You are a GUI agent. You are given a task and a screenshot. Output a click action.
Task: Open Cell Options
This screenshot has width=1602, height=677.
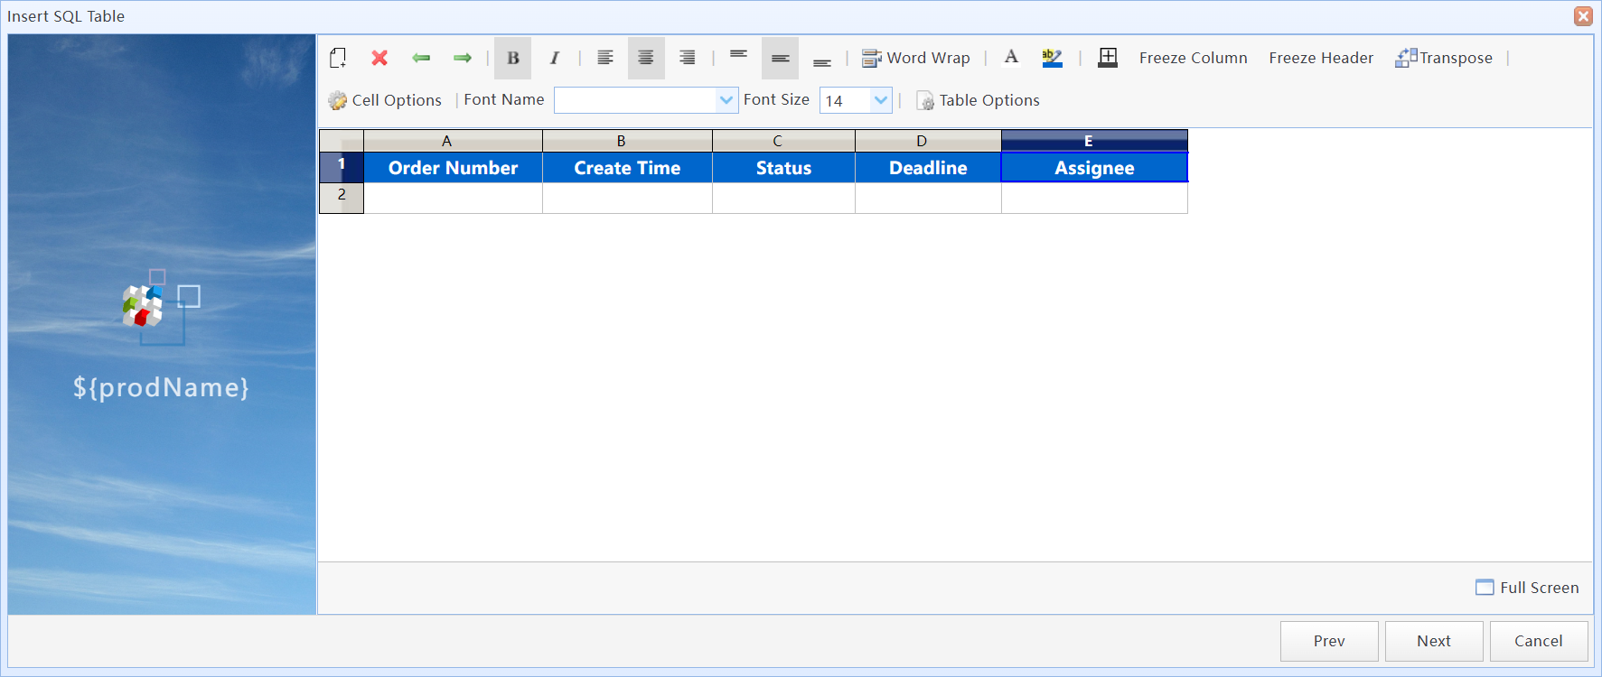click(385, 100)
